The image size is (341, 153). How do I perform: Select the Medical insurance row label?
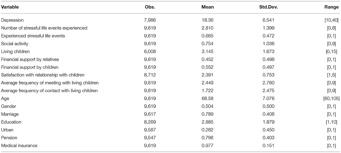pyautogui.click(x=19, y=145)
